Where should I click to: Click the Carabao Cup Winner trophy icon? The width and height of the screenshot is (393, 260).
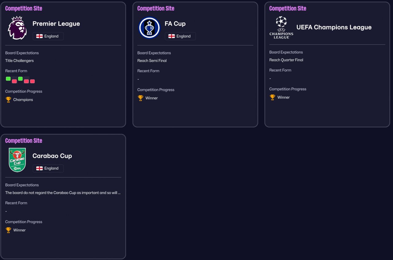click(x=8, y=230)
